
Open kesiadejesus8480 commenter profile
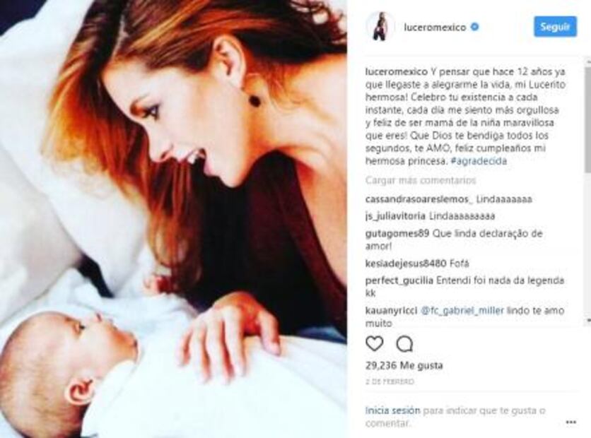(x=406, y=264)
